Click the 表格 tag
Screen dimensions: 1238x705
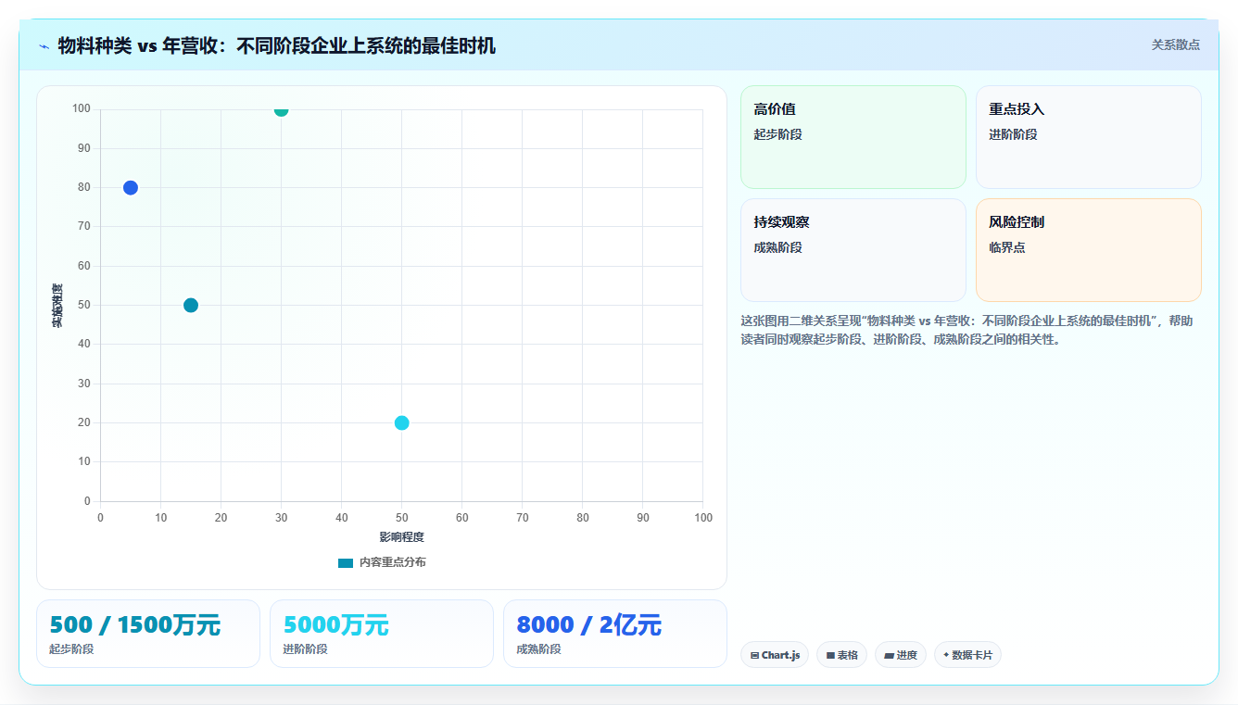(x=841, y=655)
